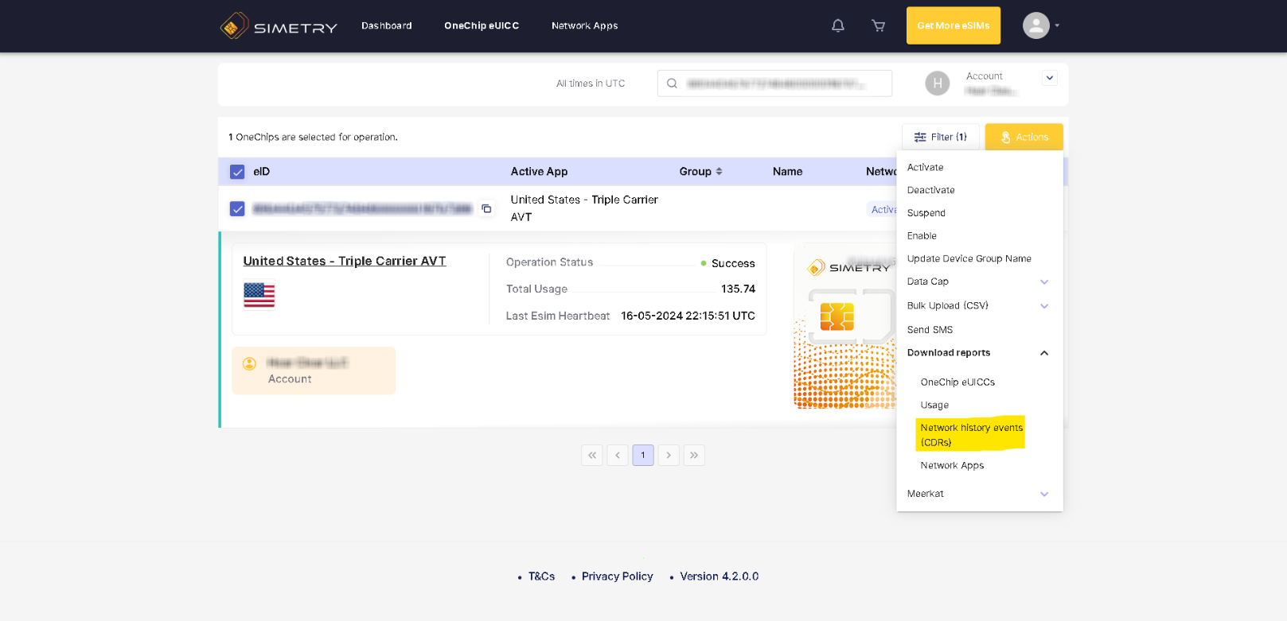Click the Simetry logo
The width and height of the screenshot is (1287, 621).
click(279, 26)
